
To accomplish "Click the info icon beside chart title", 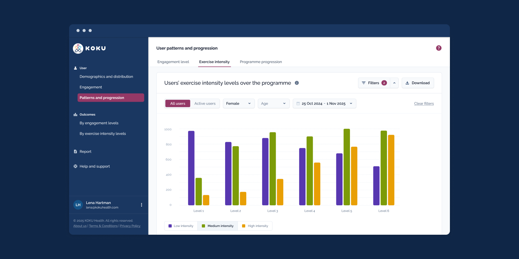I will (x=297, y=83).
